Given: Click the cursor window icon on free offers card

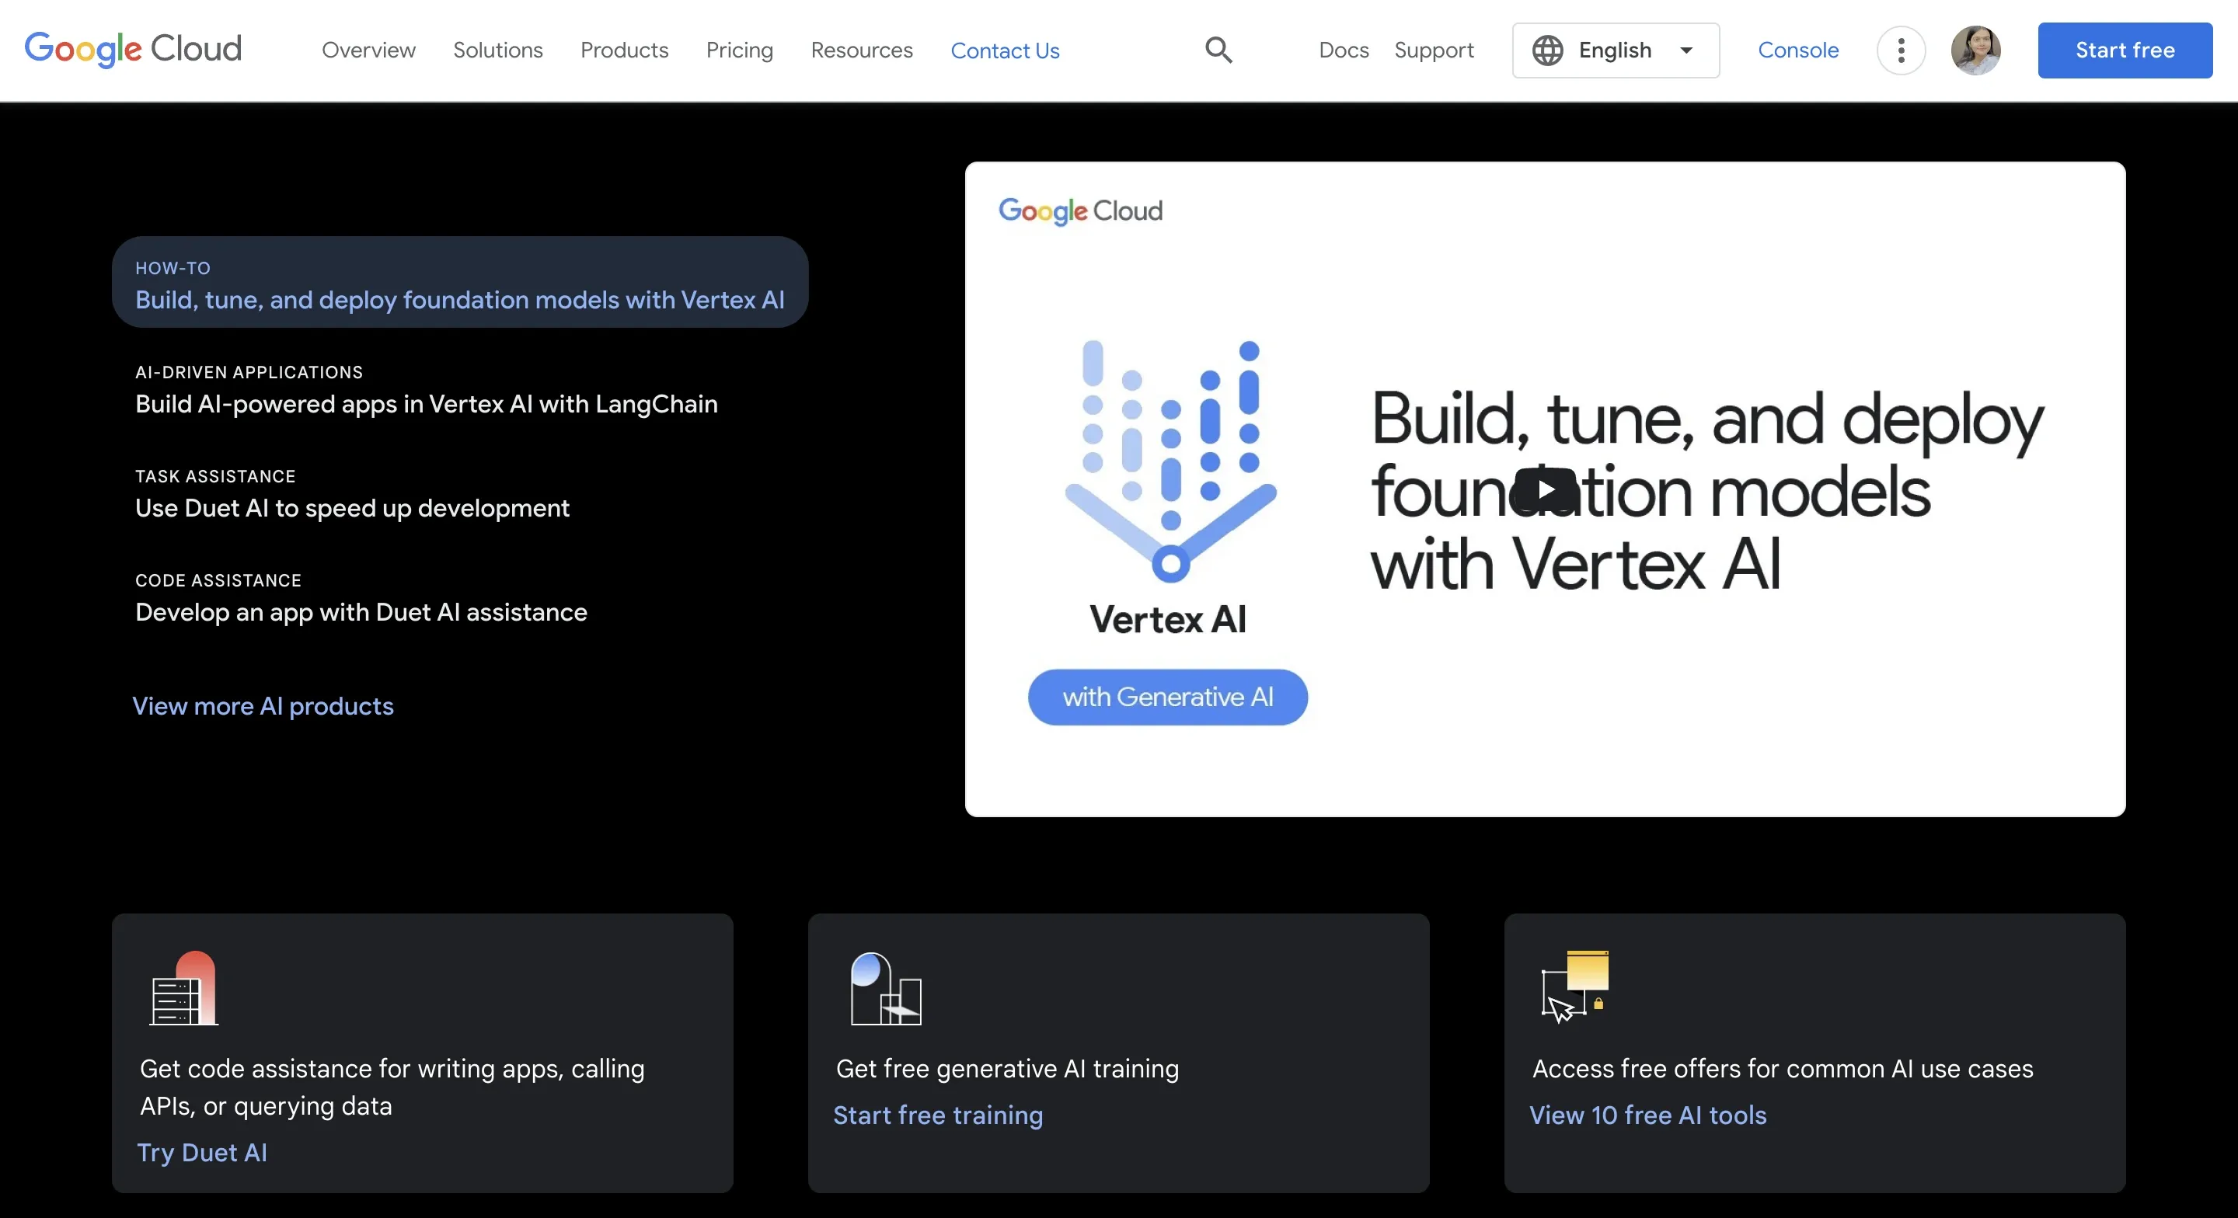Looking at the screenshot, I should (1575, 986).
